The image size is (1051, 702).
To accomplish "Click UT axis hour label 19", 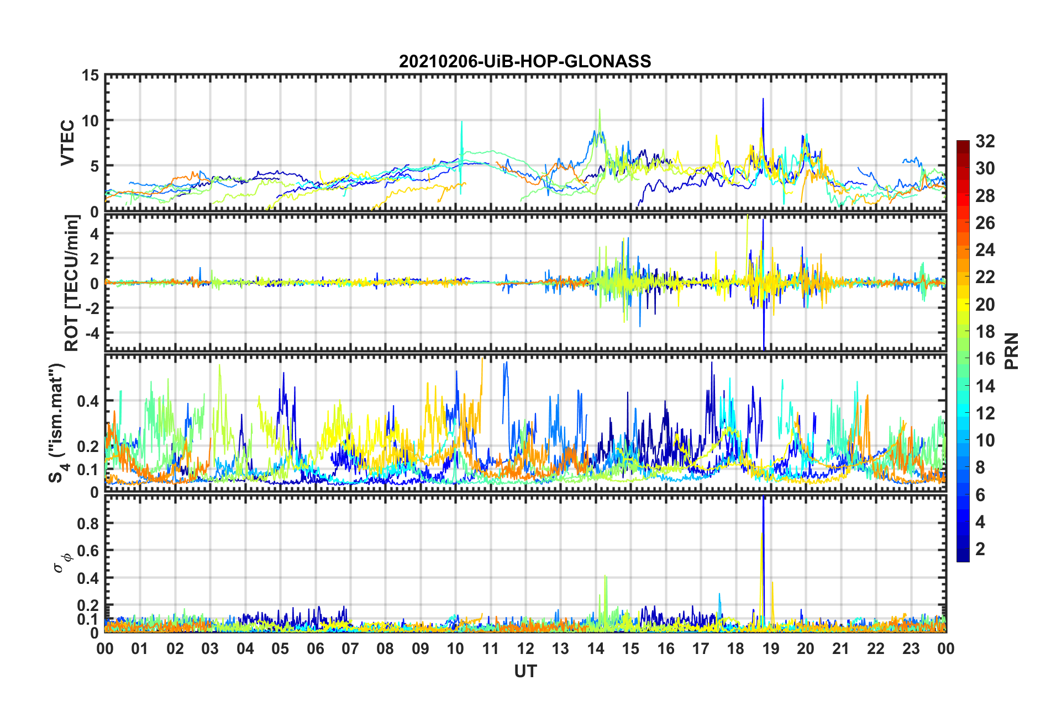I will (x=771, y=648).
